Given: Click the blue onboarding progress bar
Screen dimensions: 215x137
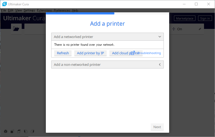Looking at the screenshot, I should [x=80, y=13].
